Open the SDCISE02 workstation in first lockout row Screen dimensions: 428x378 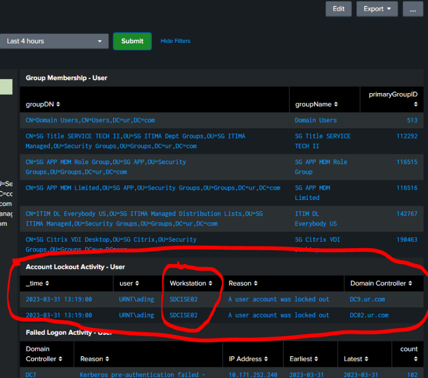click(x=184, y=299)
